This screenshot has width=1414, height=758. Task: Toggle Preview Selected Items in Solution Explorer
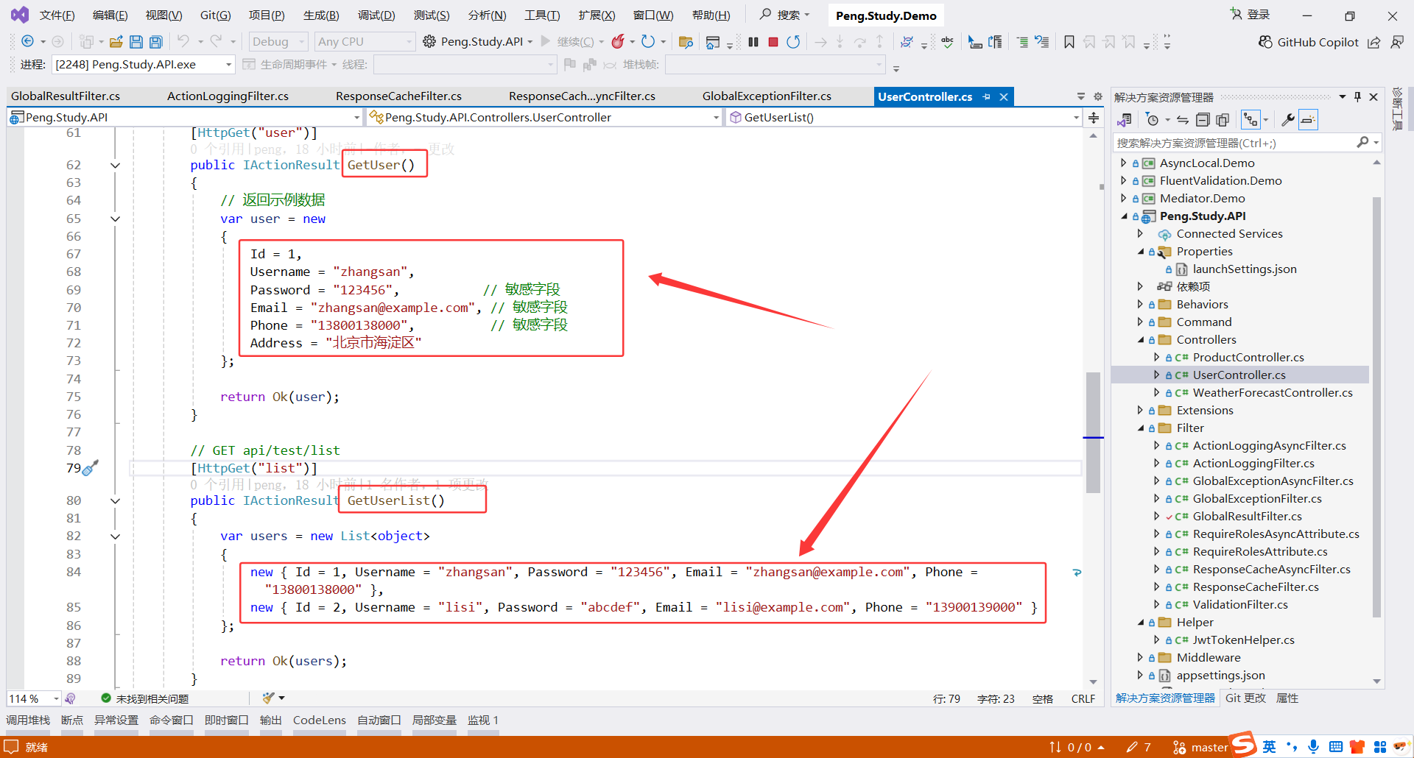(x=1308, y=120)
